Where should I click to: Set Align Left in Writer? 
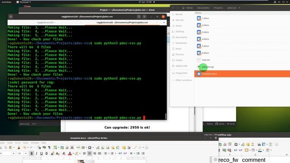[x=85, y=153]
